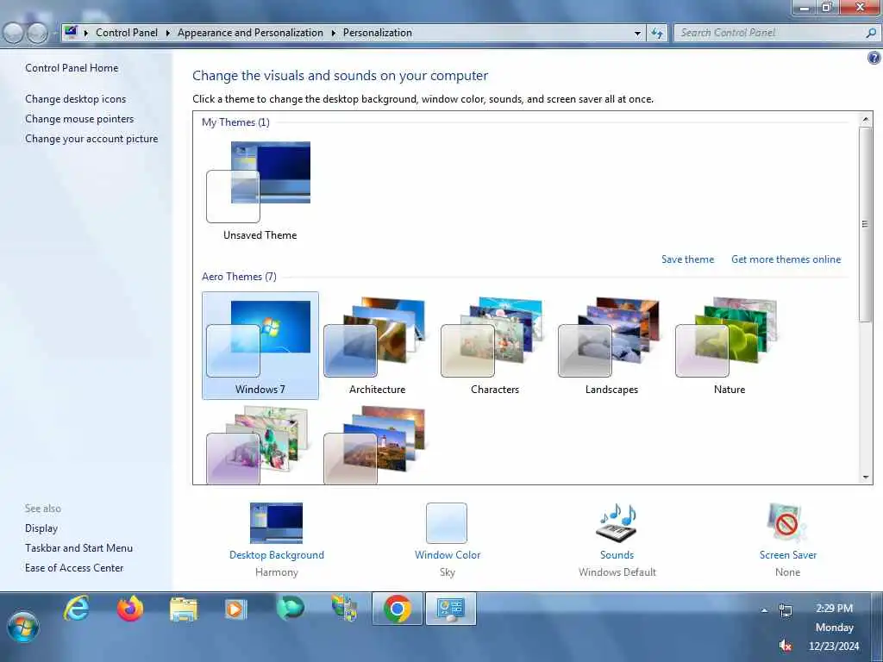883x662 pixels.
Task: Select the Landscapes theme
Action: pyautogui.click(x=611, y=345)
